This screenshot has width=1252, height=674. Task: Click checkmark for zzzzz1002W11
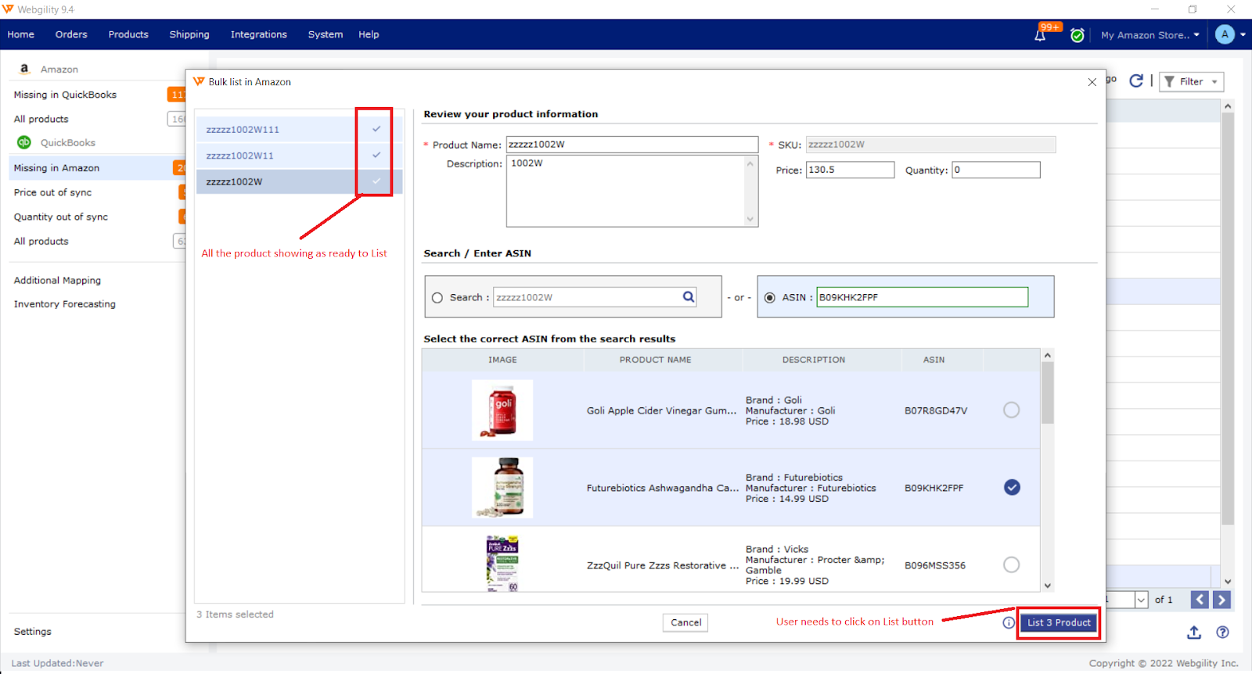tap(376, 155)
